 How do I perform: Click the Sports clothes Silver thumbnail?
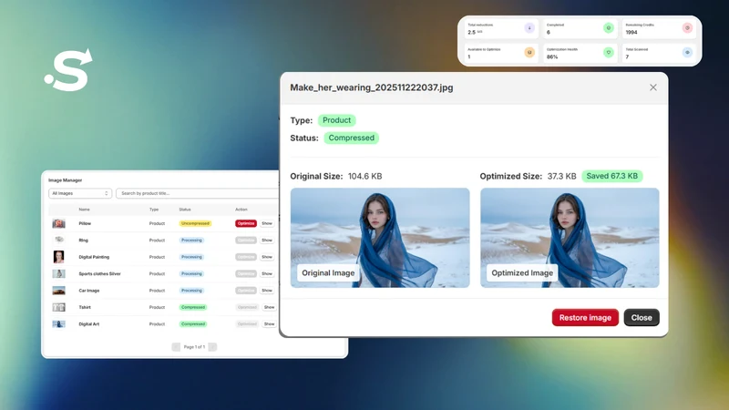(x=58, y=273)
